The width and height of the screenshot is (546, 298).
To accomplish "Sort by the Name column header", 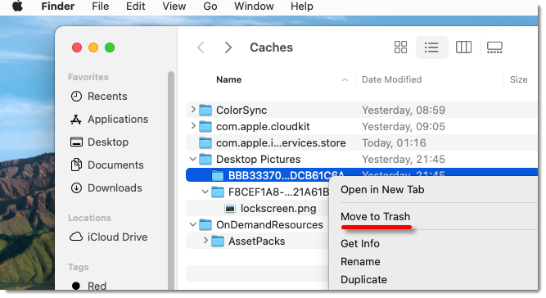I will click(x=228, y=79).
